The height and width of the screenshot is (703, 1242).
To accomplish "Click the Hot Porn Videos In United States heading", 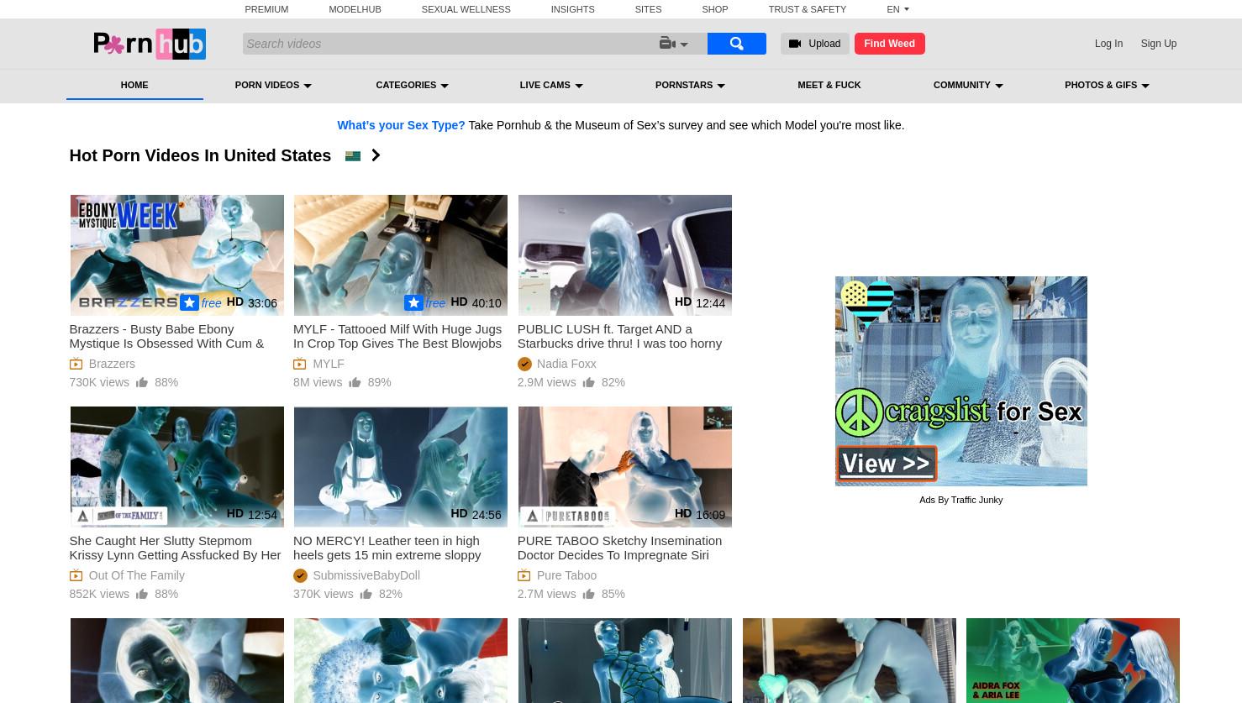I will (x=200, y=155).
